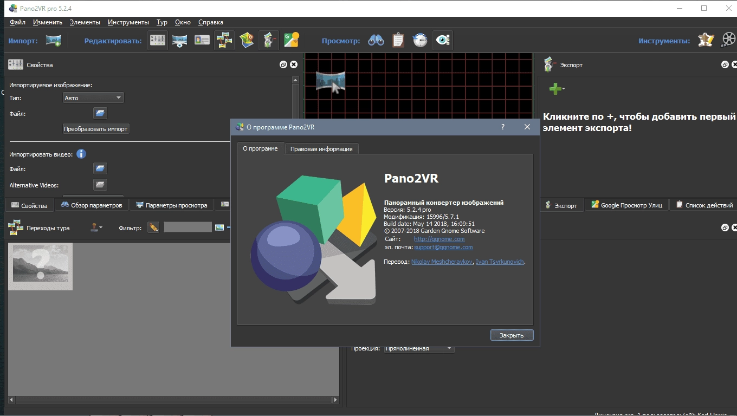Click the Properties panel vertical scrollbar up arrow
737x416 pixels.
295,80
